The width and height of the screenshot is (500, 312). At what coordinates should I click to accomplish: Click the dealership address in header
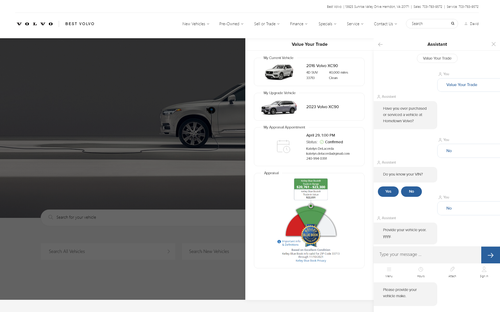(x=377, y=7)
